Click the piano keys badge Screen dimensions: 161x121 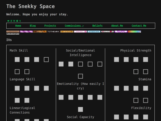tap(13, 34)
